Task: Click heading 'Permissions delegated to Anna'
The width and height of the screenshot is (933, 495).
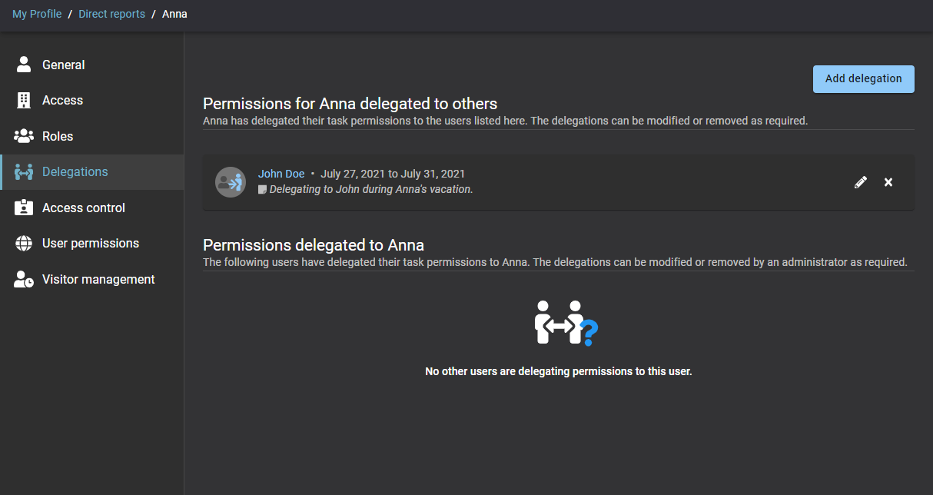Action: point(314,245)
